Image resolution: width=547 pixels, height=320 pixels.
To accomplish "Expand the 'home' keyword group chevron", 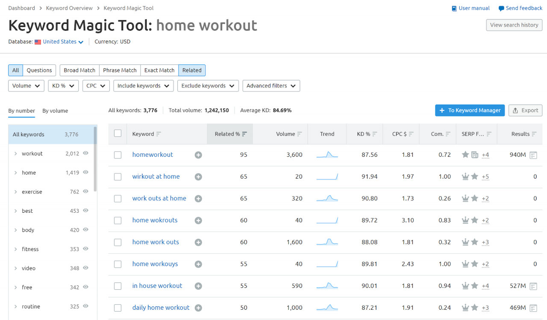I will point(16,173).
